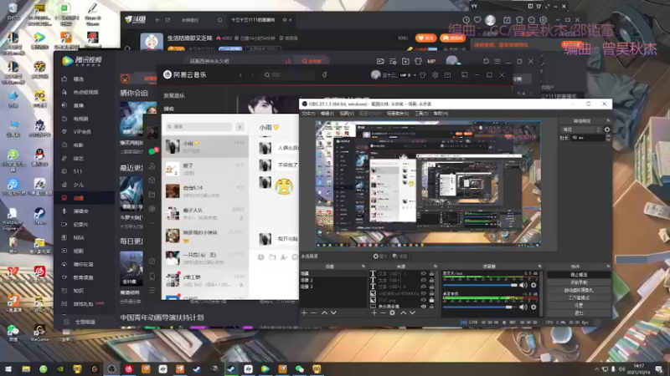Image resolution: width=670 pixels, height=376 pixels.
Task: Hide the first text source in OBS
Action: coord(424,274)
